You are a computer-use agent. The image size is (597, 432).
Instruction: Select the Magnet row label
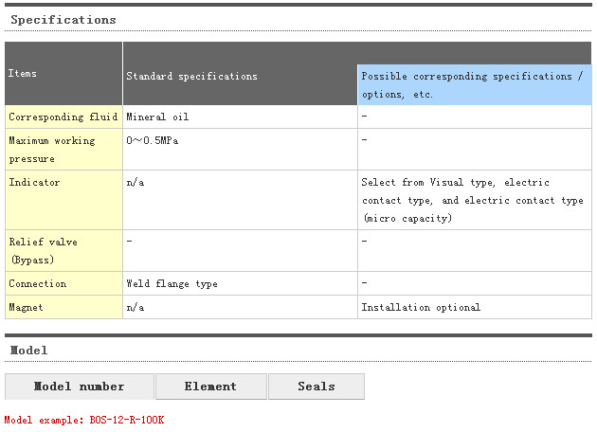pos(26,307)
